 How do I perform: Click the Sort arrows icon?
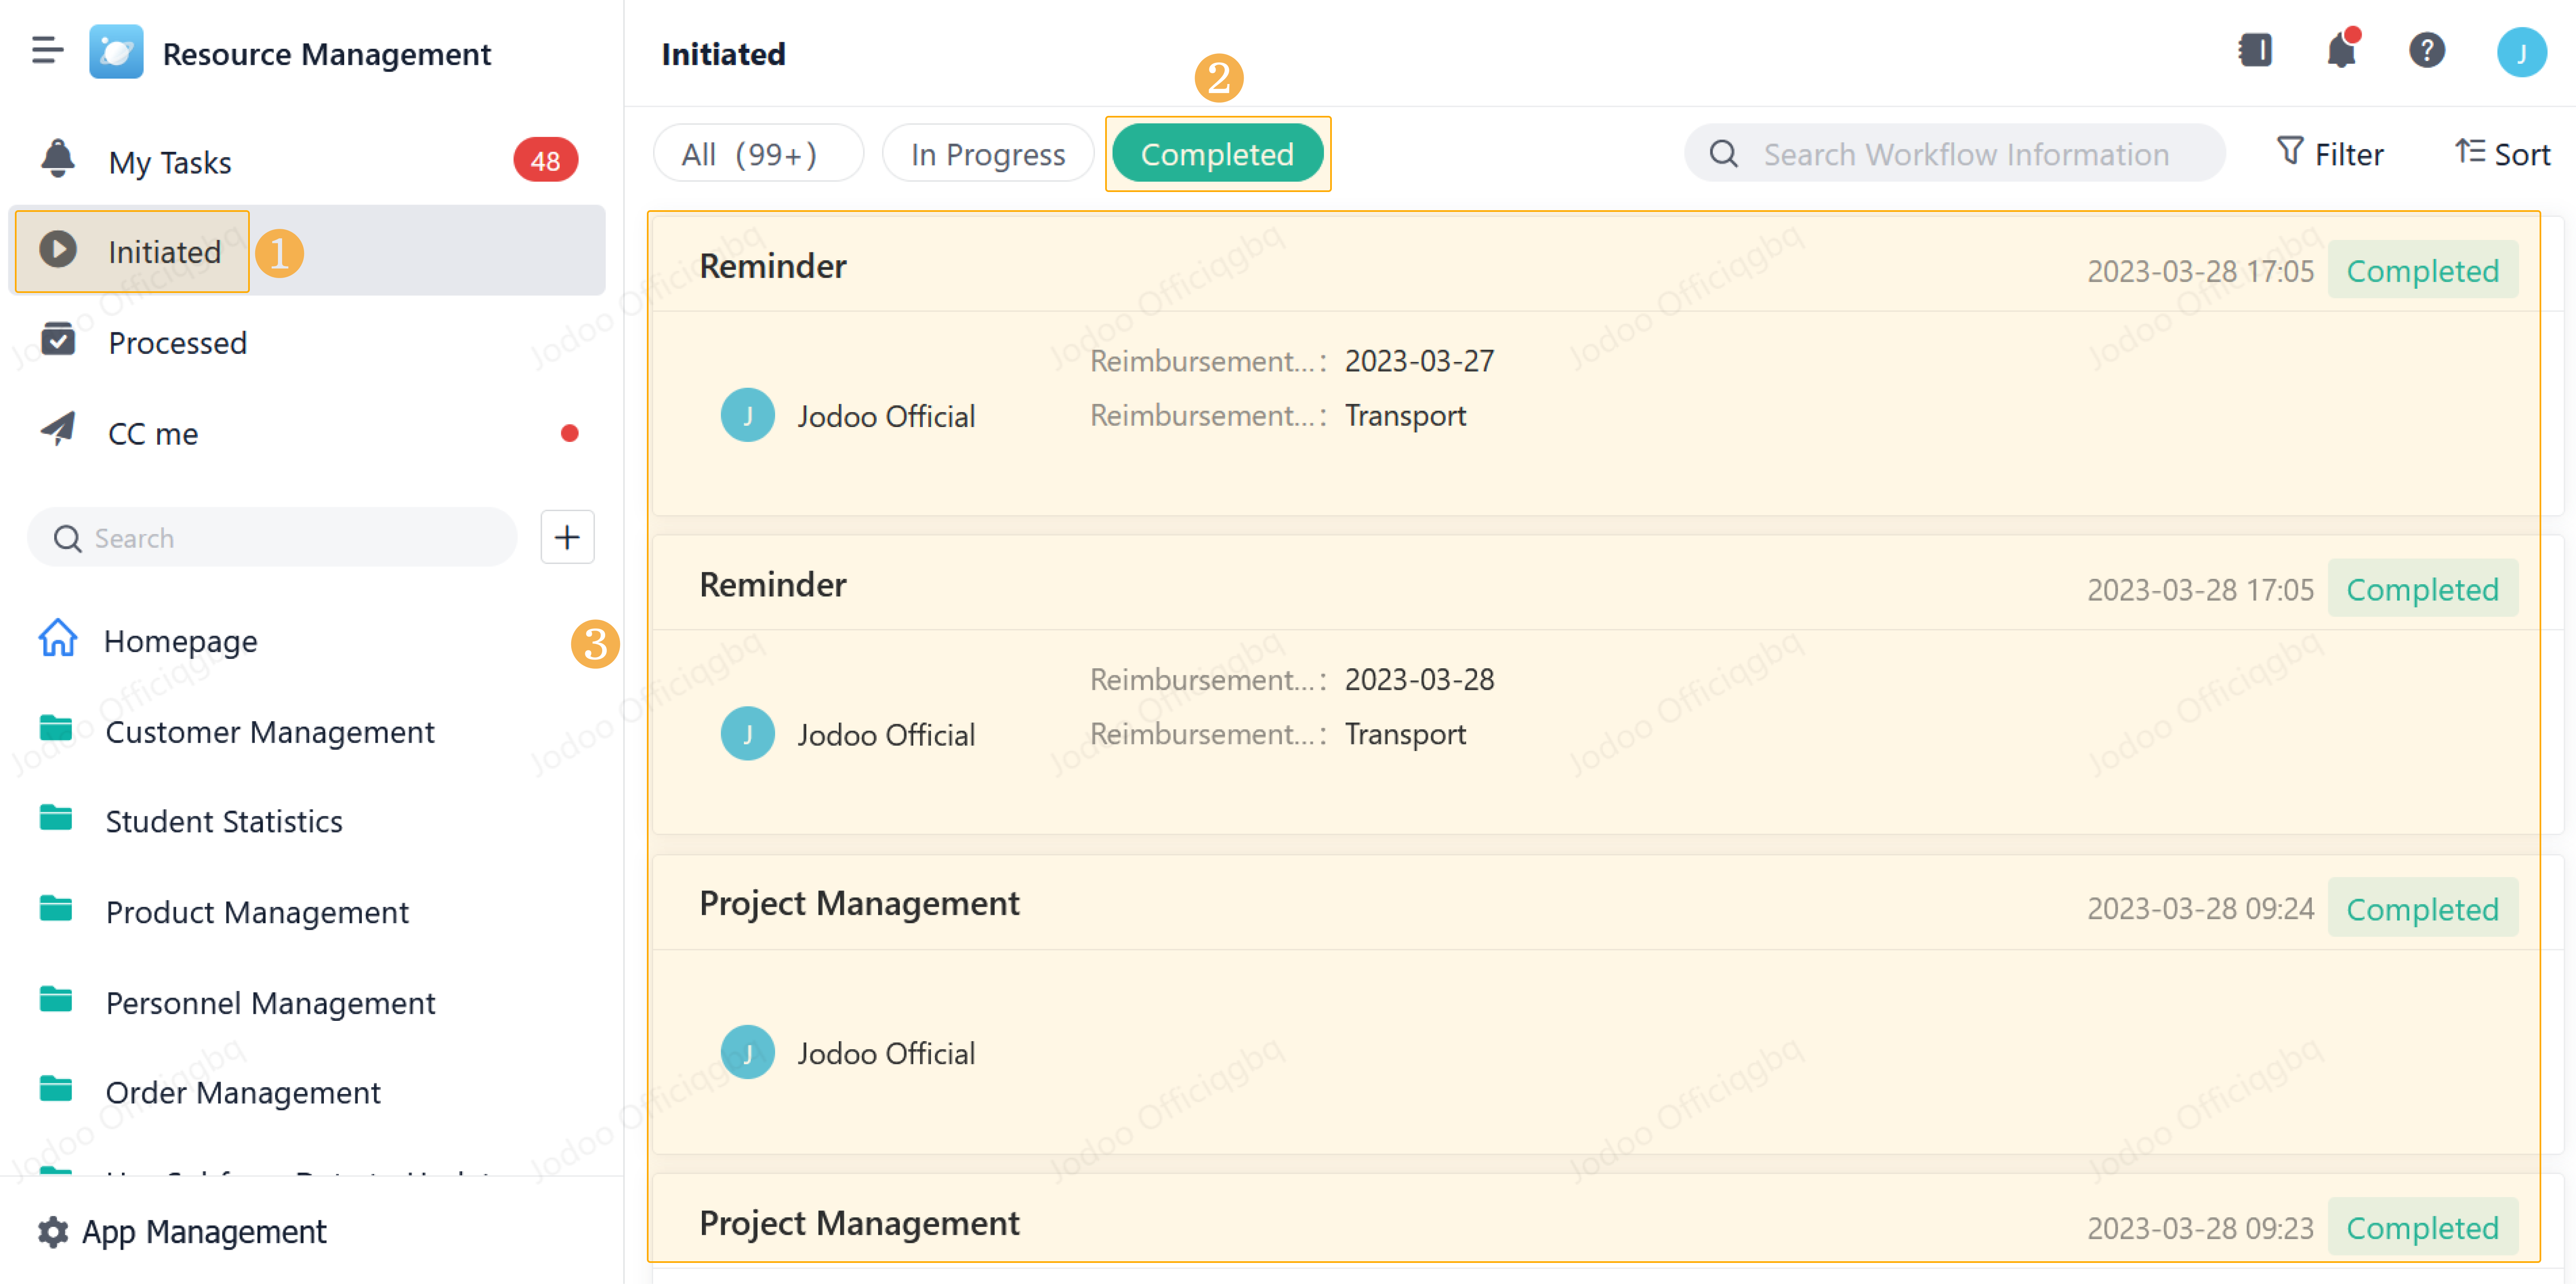tap(2470, 151)
